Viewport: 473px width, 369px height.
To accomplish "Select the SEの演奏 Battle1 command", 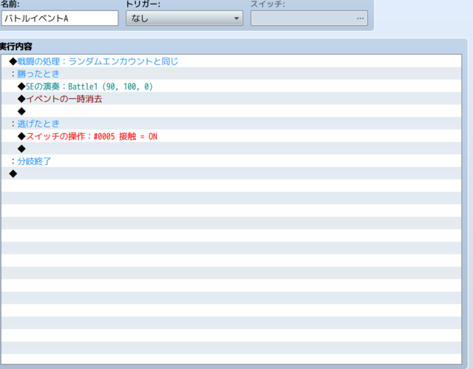I will pyautogui.click(x=231, y=87).
